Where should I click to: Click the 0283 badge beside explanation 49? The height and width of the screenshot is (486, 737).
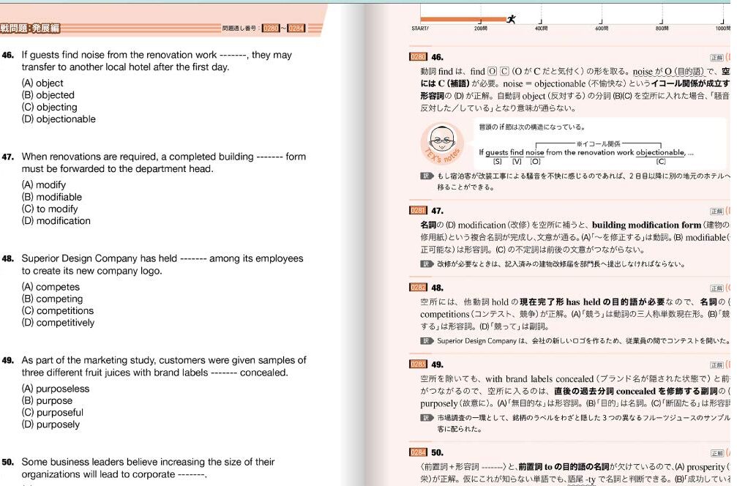[x=418, y=364]
